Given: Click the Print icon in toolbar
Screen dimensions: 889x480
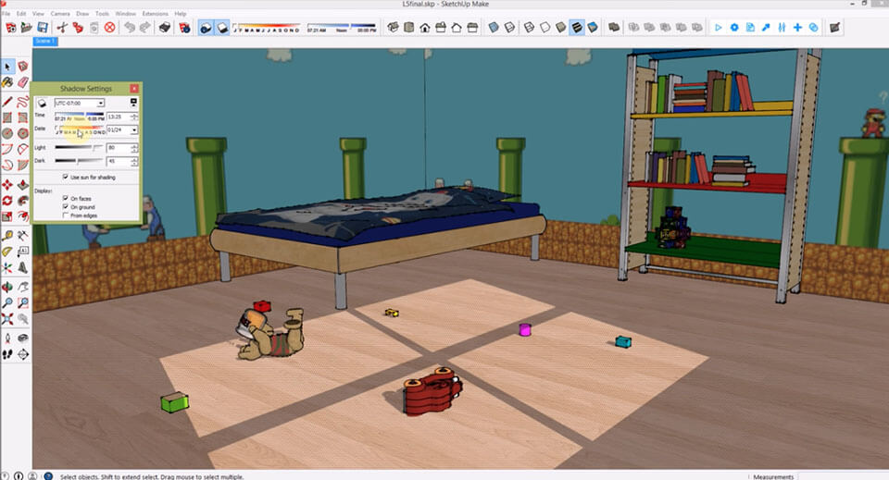Looking at the screenshot, I should coord(165,28).
